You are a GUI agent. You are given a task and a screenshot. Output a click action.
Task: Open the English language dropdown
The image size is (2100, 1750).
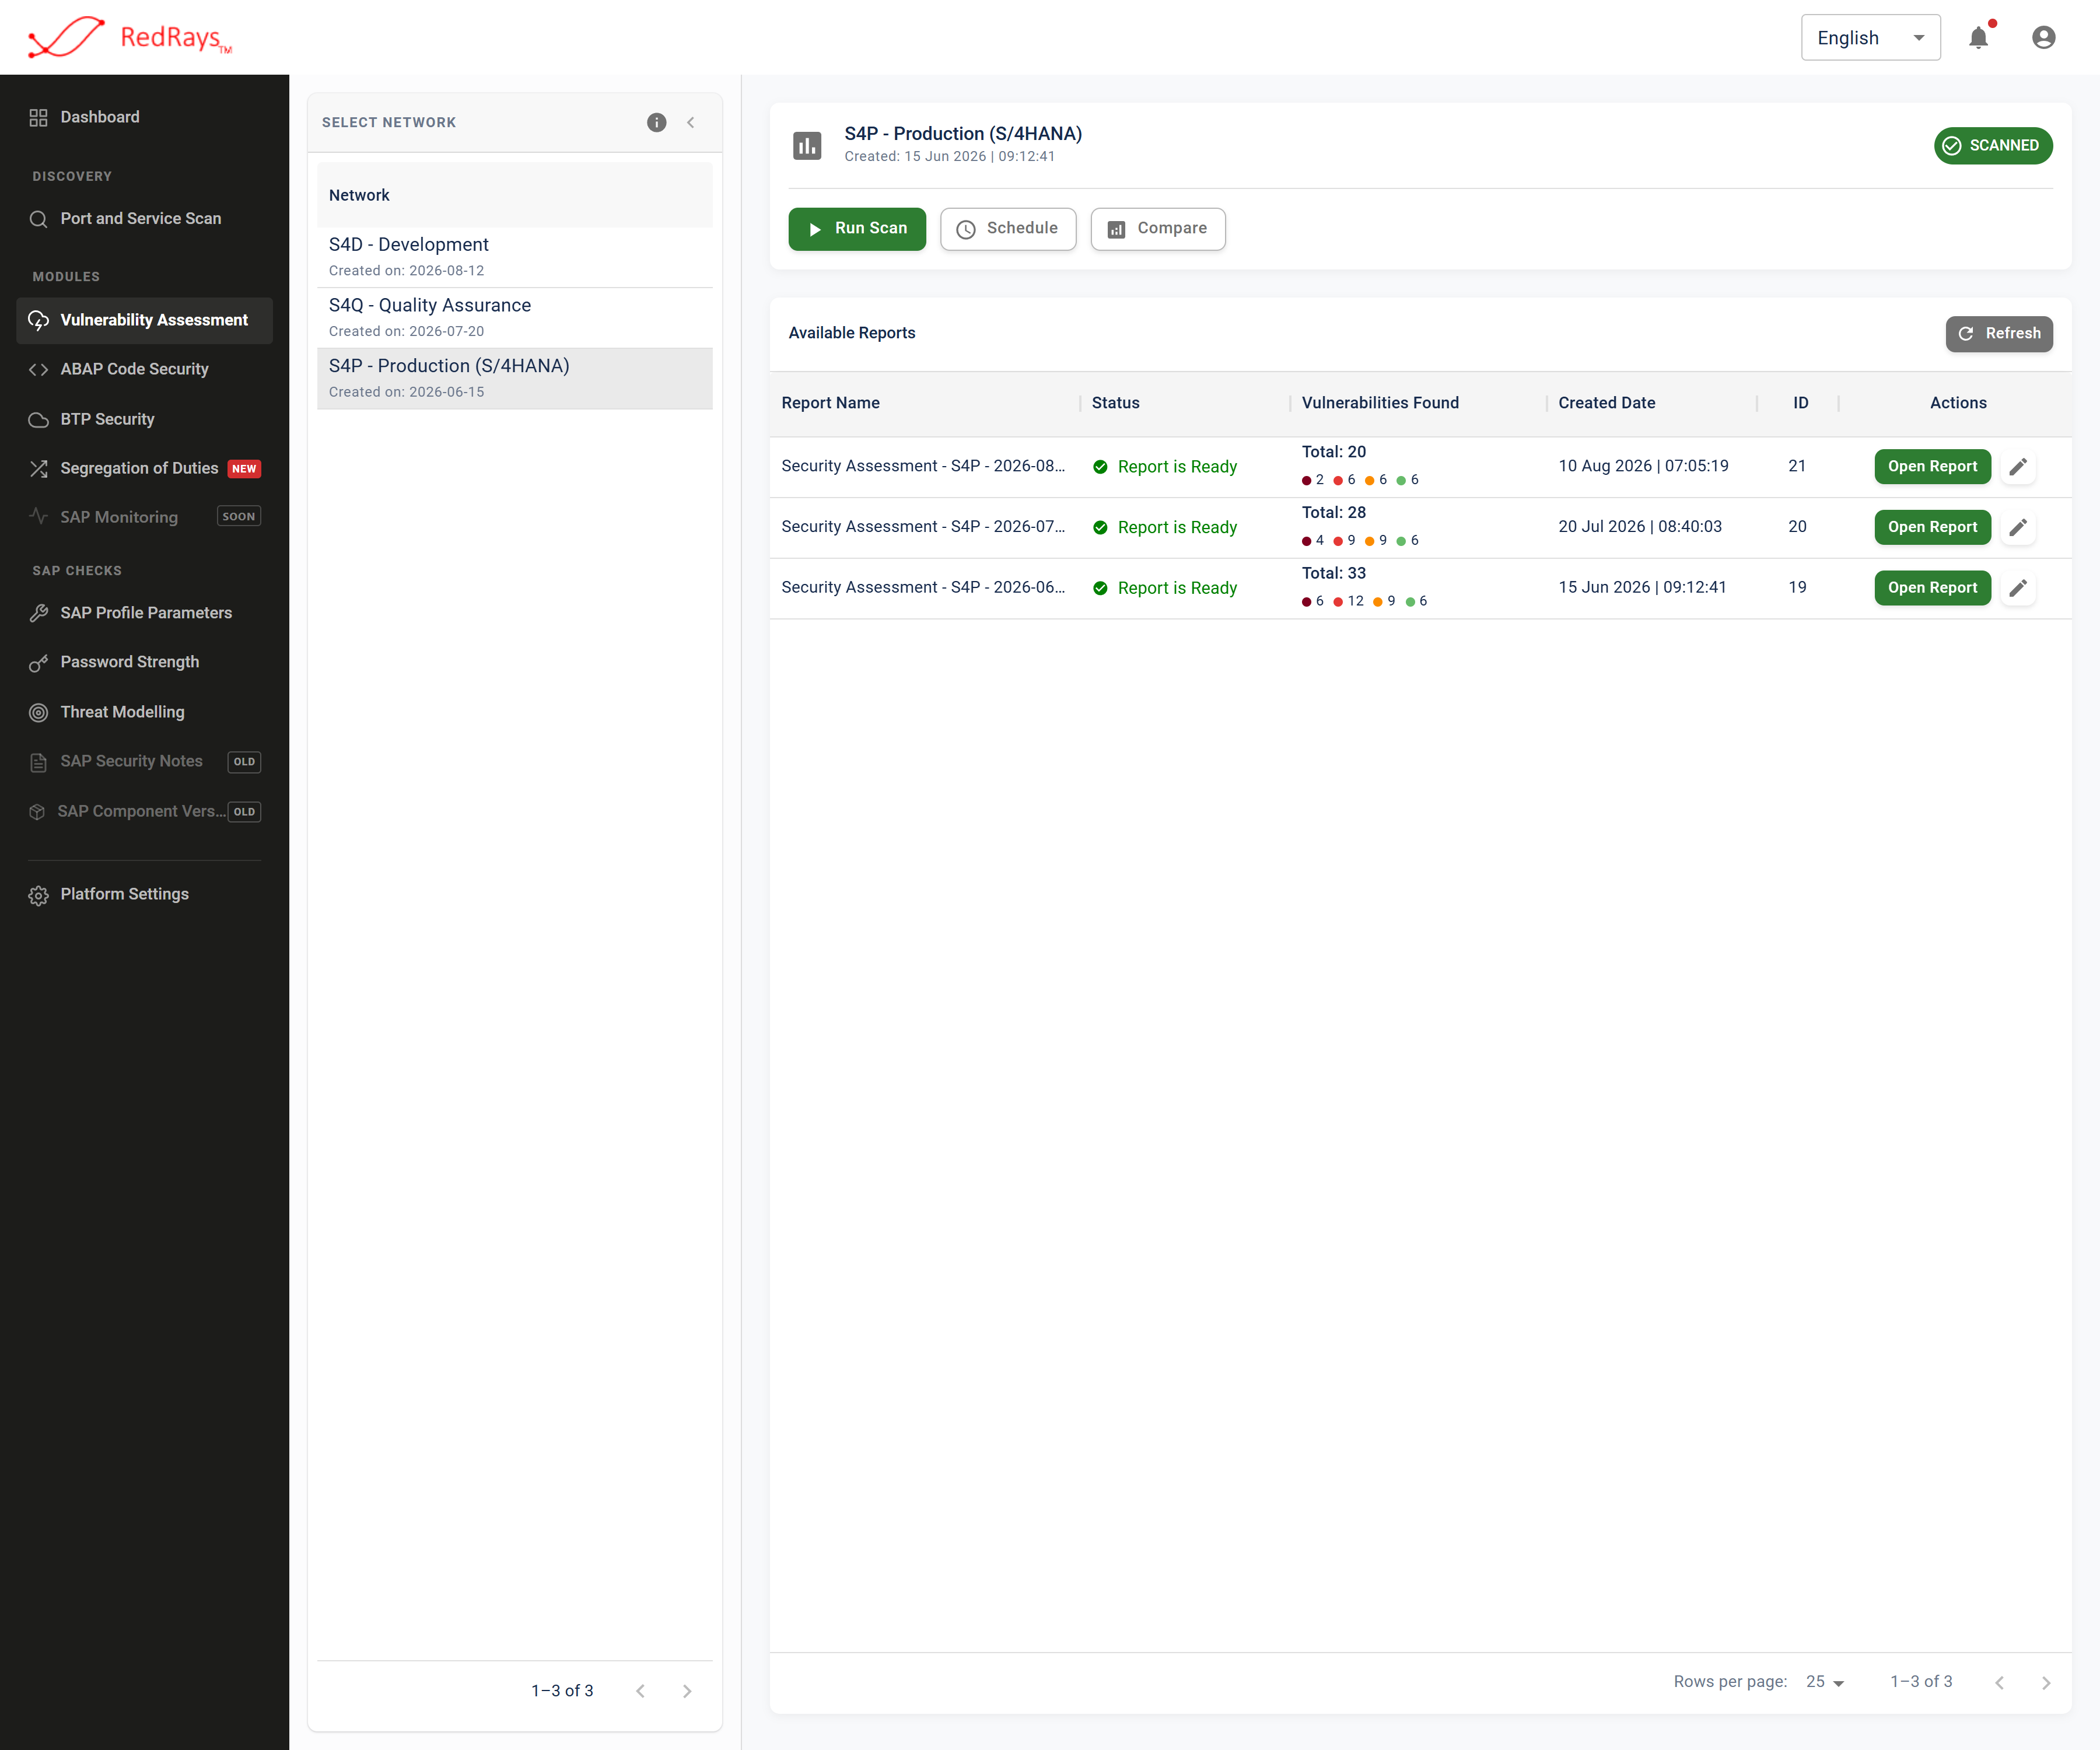(x=1870, y=37)
